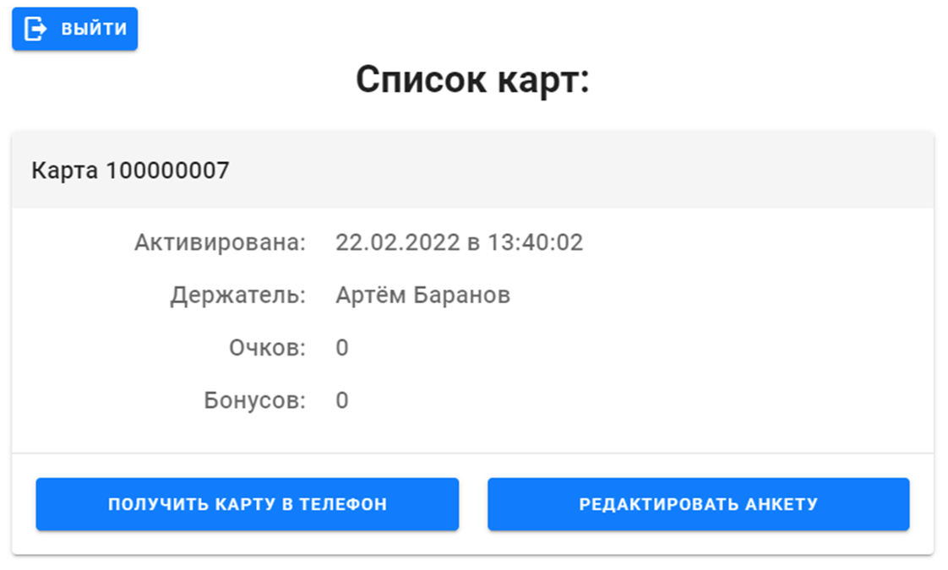Click the logout arrow icon
Viewport: 948px width, 570px height.
[x=35, y=29]
